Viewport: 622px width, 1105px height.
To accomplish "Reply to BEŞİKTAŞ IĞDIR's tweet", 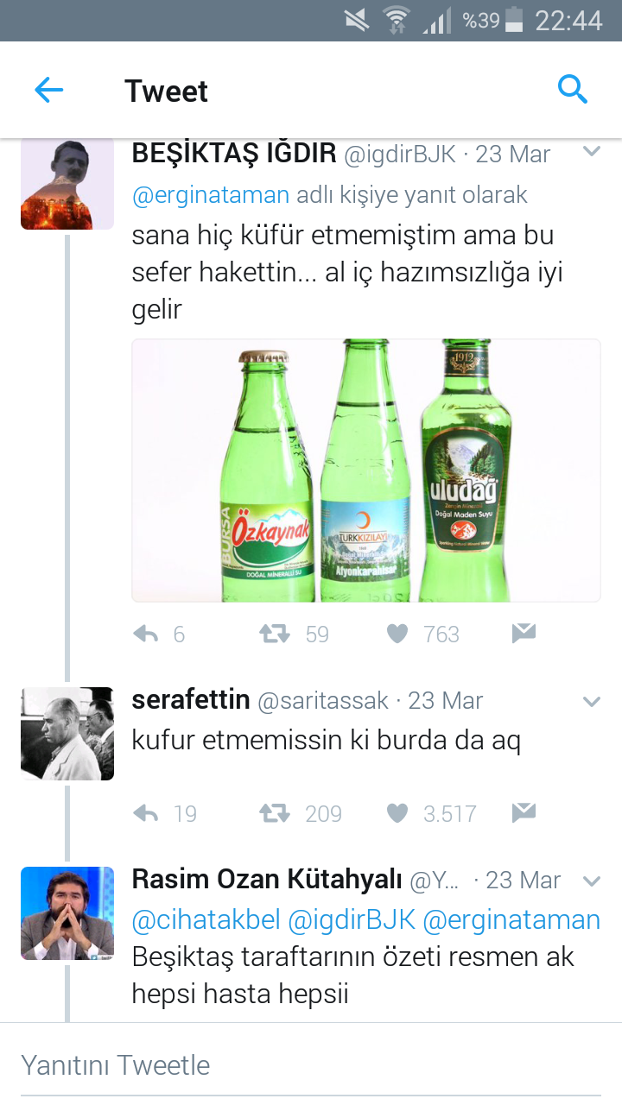I will point(146,635).
